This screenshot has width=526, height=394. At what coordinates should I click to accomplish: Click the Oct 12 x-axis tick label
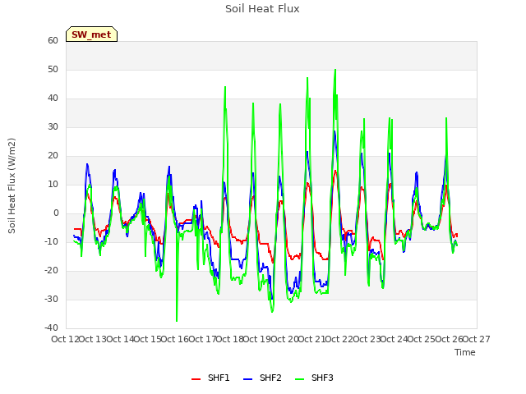point(66,339)
